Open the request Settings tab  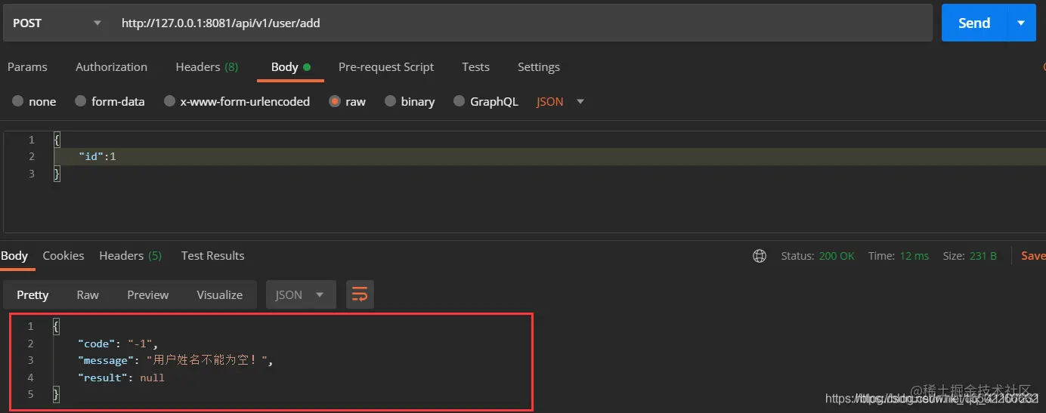pyautogui.click(x=538, y=66)
